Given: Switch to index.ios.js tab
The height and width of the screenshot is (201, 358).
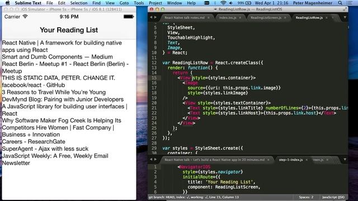Looking at the screenshot, I should click(x=228, y=17).
